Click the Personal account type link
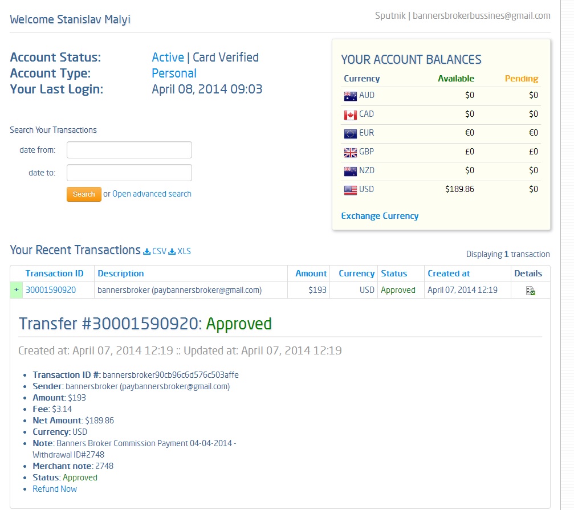Image resolution: width=574 pixels, height=510 pixels. click(174, 74)
